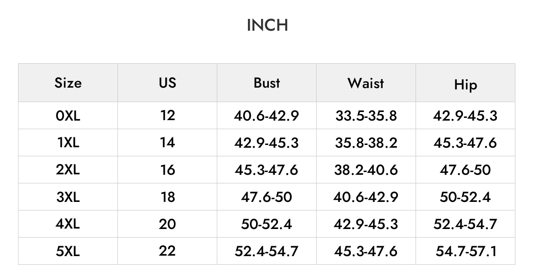Select the 3XL size cell

click(68, 197)
